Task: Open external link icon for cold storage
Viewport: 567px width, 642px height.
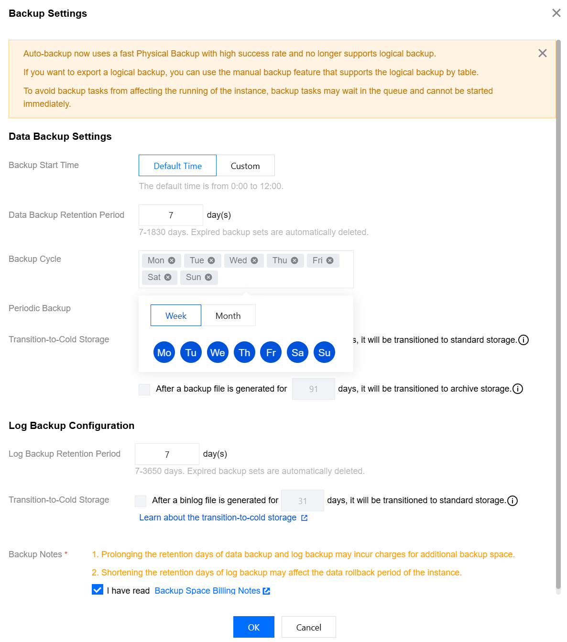Action: pos(304,518)
